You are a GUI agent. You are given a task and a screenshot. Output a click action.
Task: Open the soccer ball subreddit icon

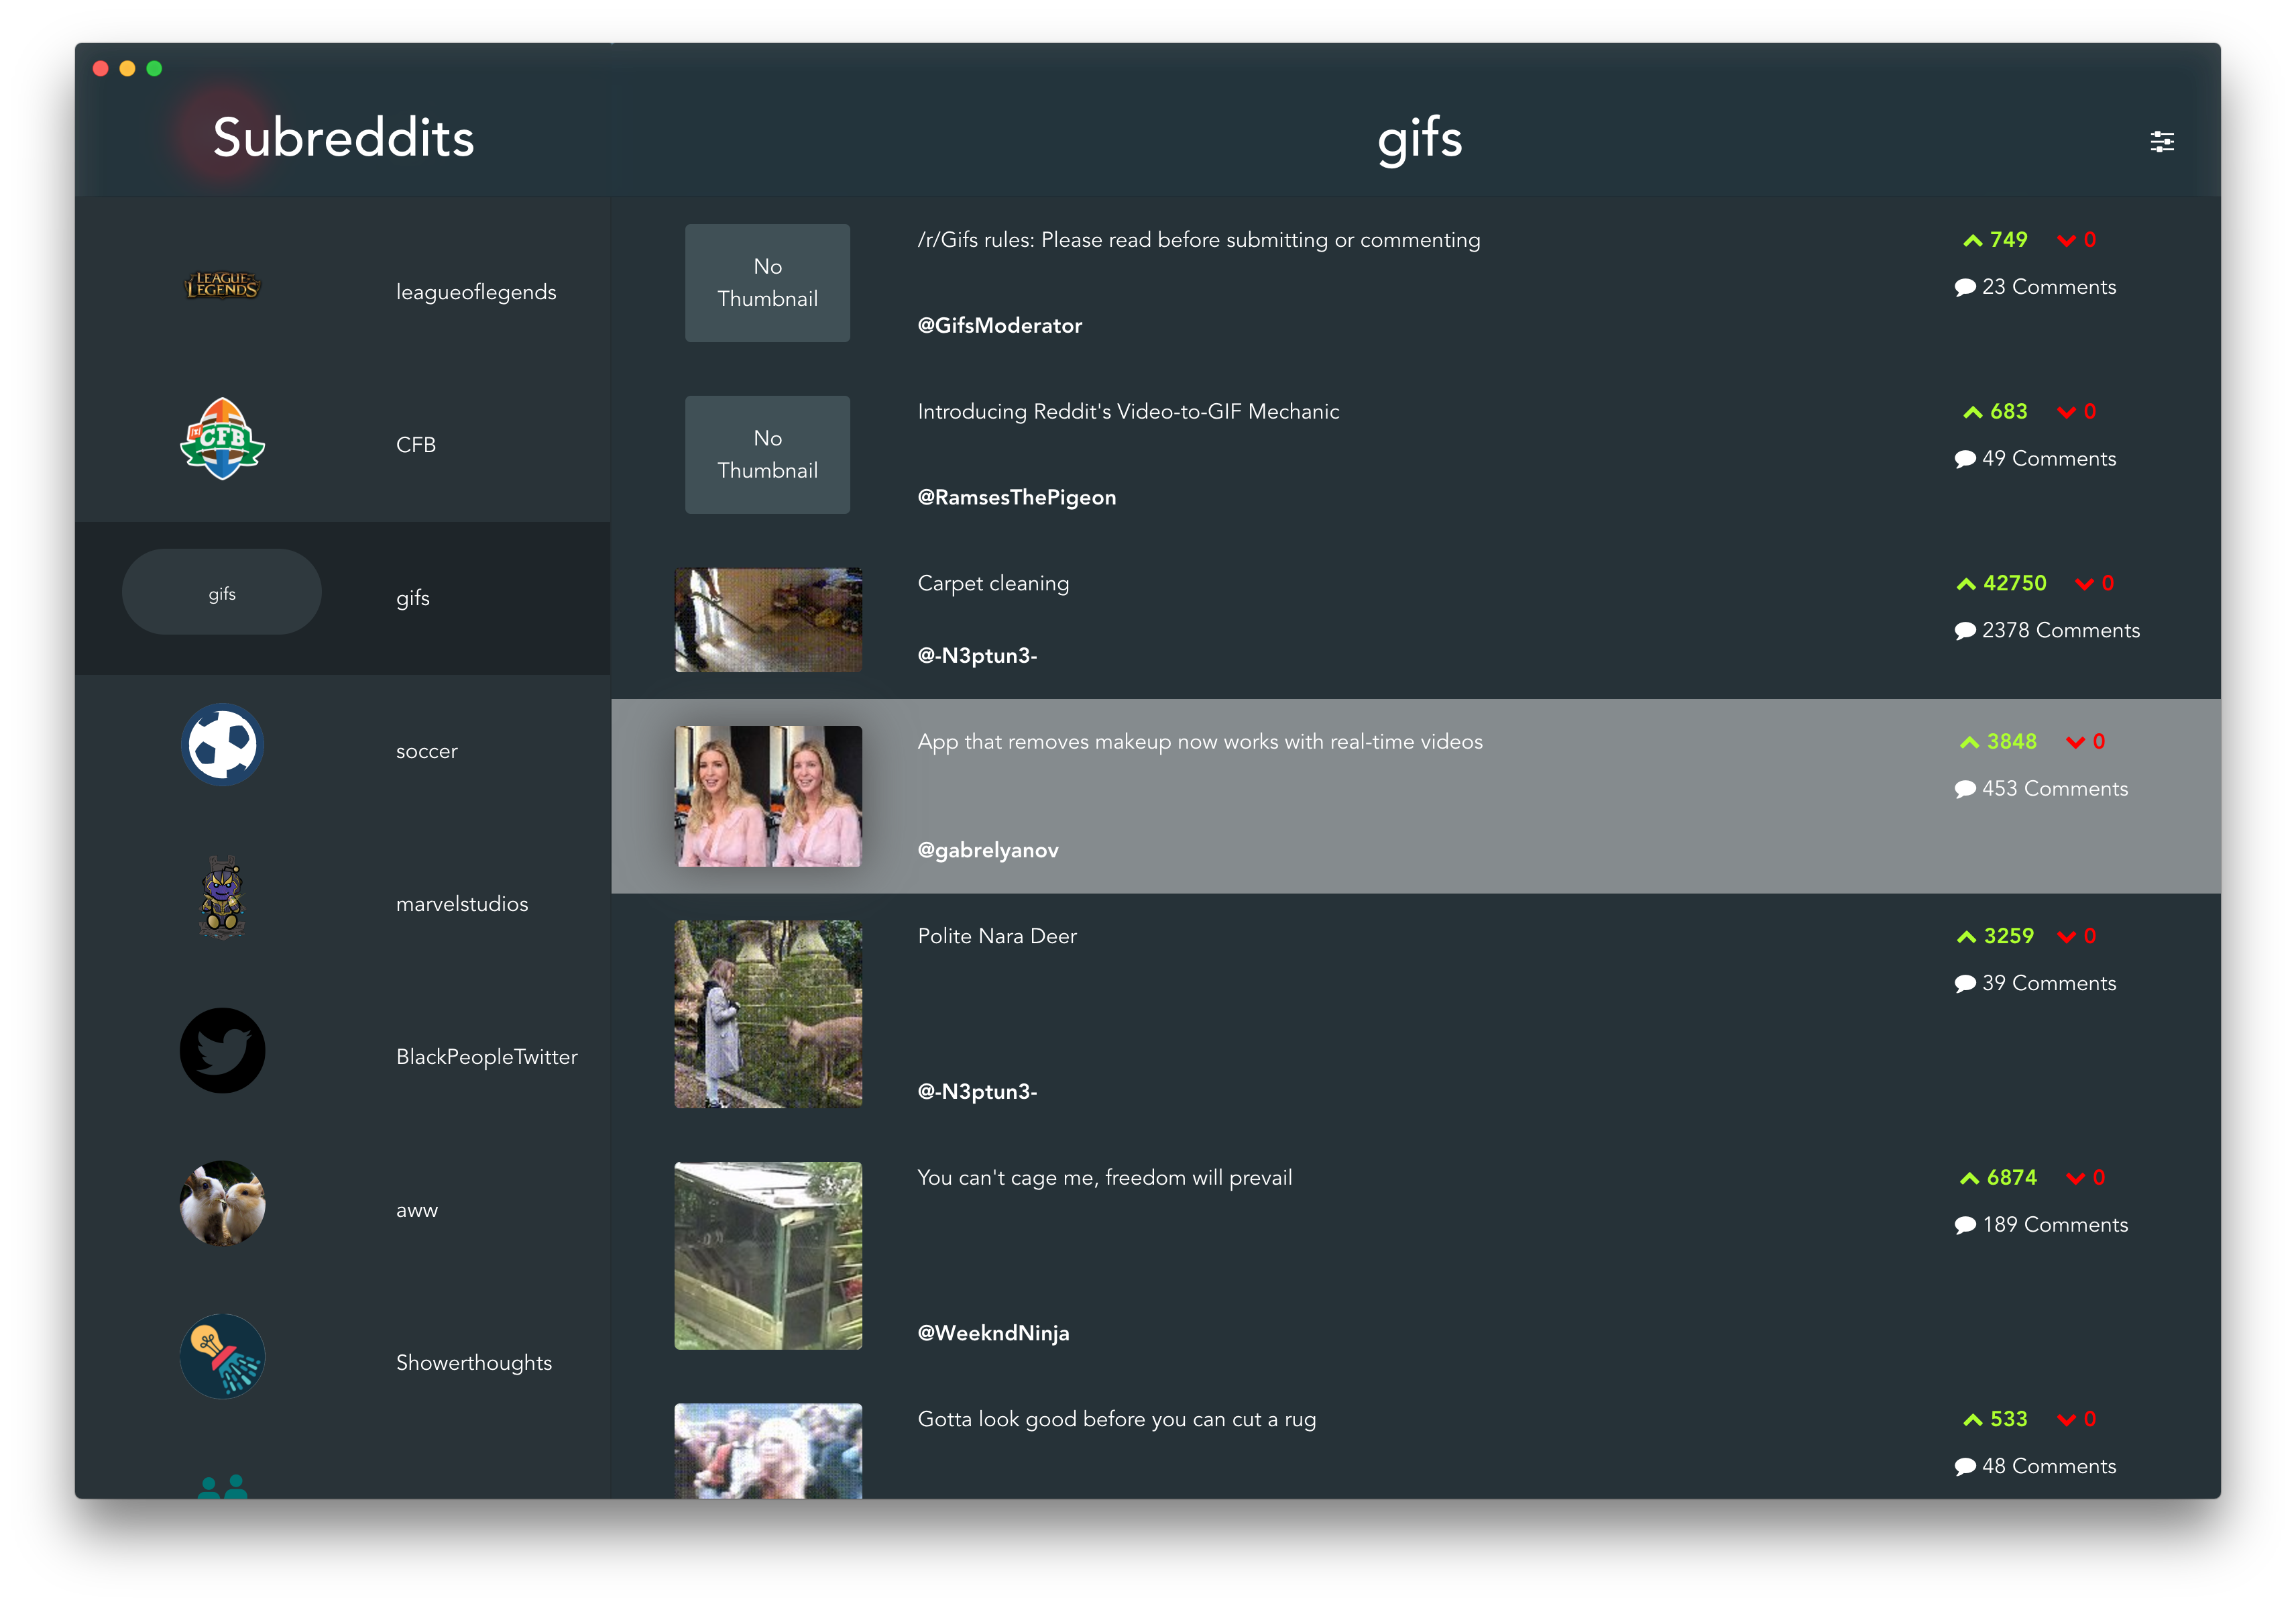(x=222, y=745)
